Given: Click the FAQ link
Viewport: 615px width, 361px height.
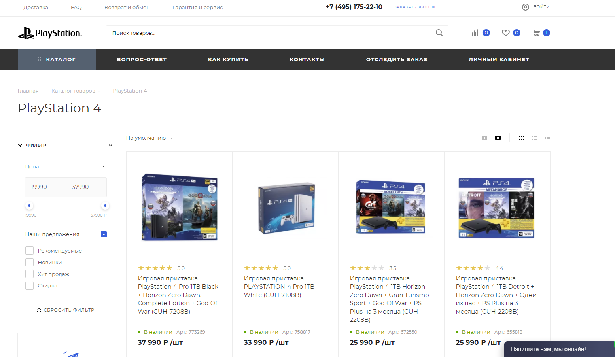Looking at the screenshot, I should [76, 7].
